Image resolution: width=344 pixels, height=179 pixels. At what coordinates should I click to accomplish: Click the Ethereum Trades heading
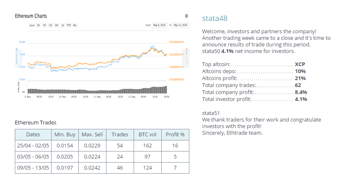(x=35, y=122)
